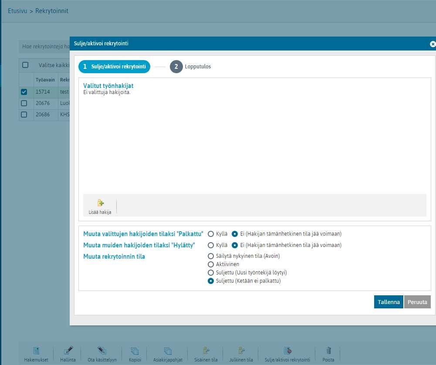
Task: Toggle the Valitse kaikki checkbox
Action: pyautogui.click(x=25, y=65)
